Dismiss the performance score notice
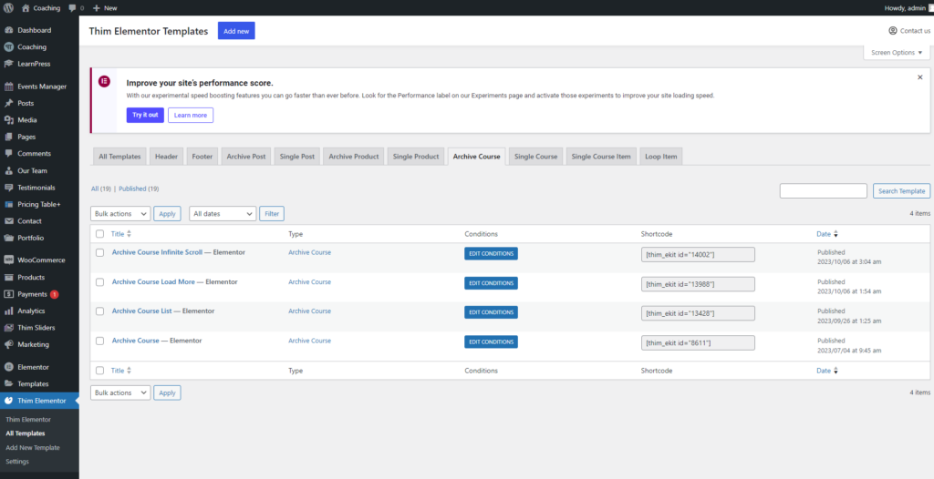934x479 pixels. click(x=919, y=77)
